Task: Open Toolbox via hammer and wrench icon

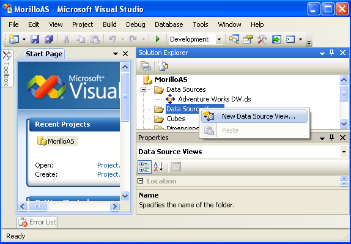Action: click(262, 39)
